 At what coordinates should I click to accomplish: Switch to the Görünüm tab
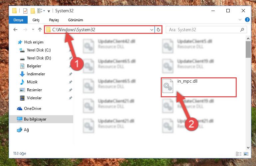click(x=76, y=20)
